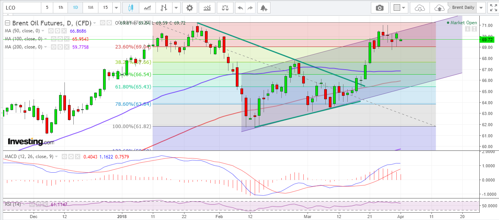Open dropdown next to Brent Daily
Screen dimensions: 499x220
(x=481, y=7)
